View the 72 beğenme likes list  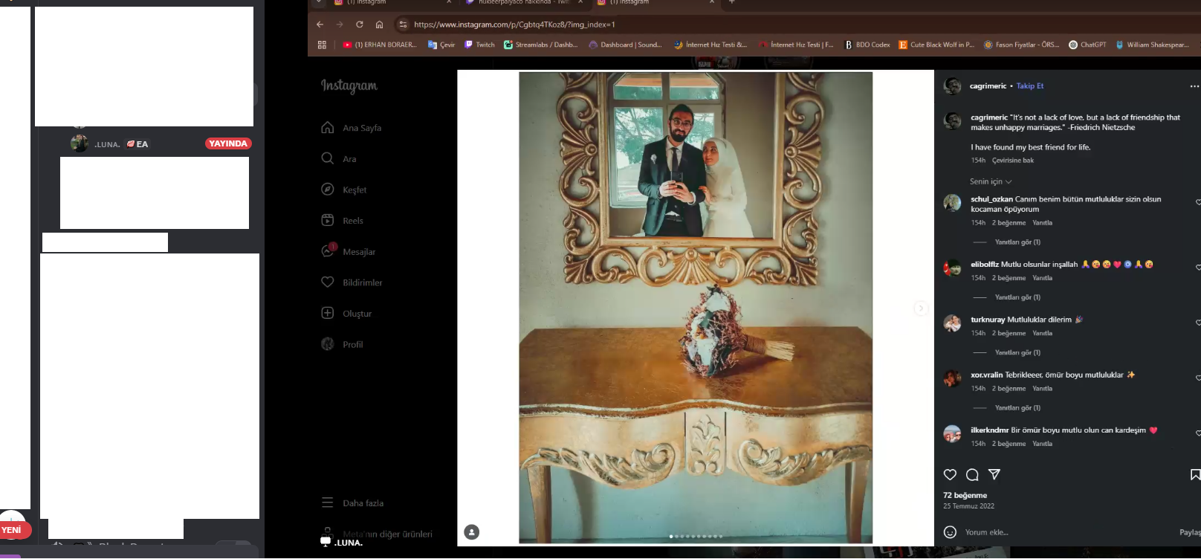(x=965, y=495)
